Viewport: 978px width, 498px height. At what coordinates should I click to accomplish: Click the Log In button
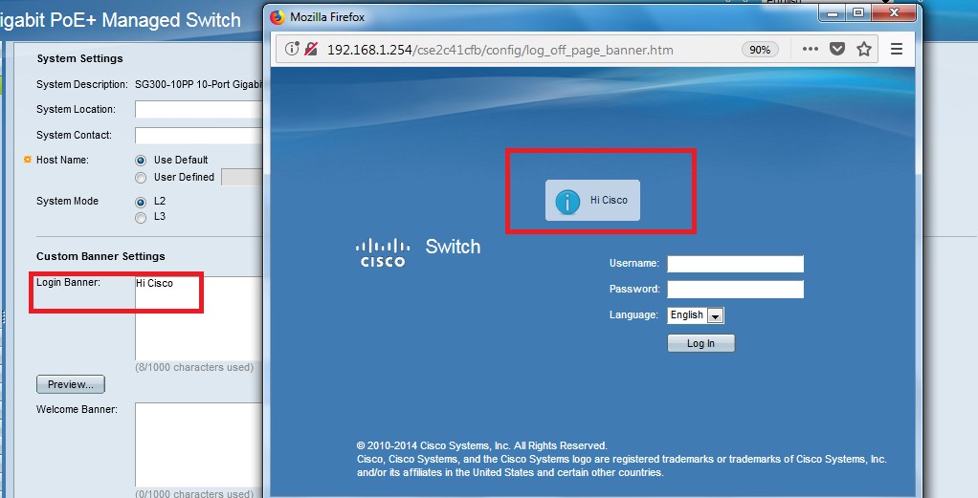coord(701,343)
